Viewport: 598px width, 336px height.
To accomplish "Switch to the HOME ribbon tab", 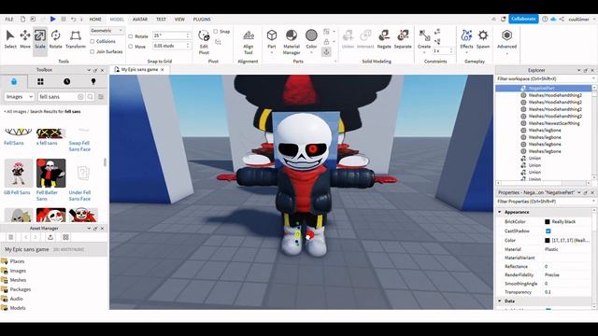I will [95, 19].
